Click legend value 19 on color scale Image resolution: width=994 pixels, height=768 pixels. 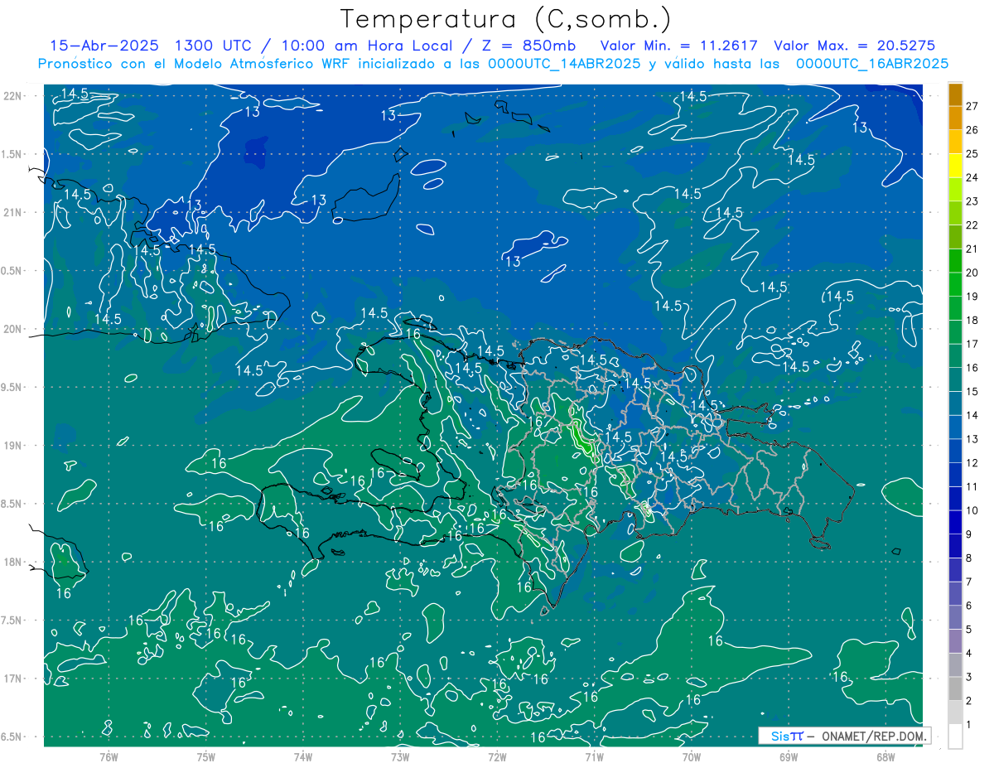[972, 296]
